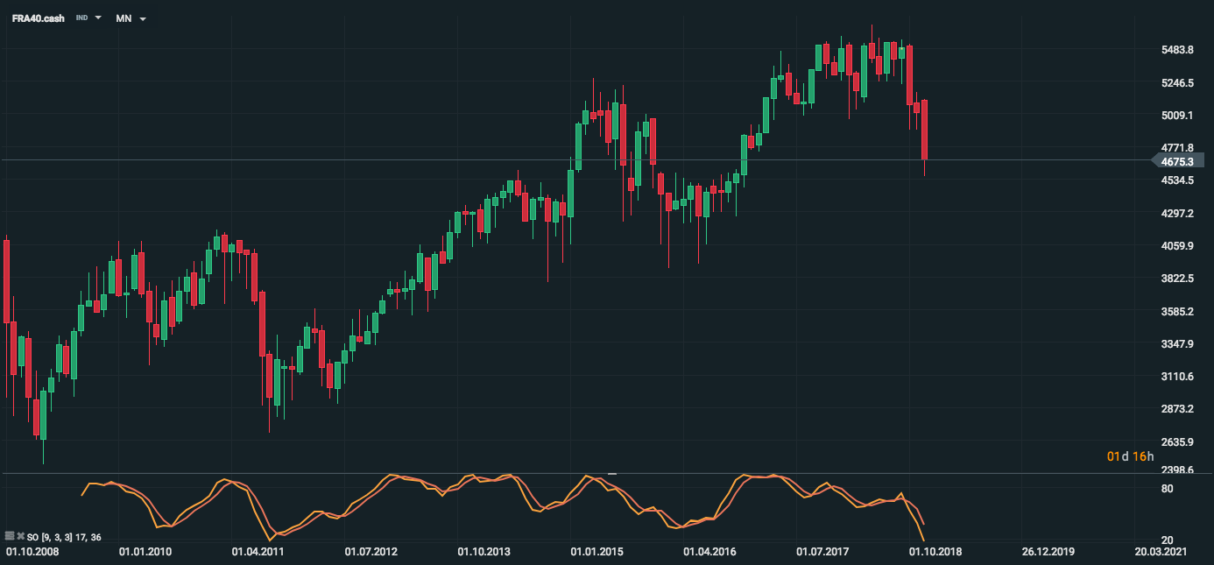The height and width of the screenshot is (565, 1214).
Task: Click the 4297.2 price axis label
Action: tap(1178, 214)
